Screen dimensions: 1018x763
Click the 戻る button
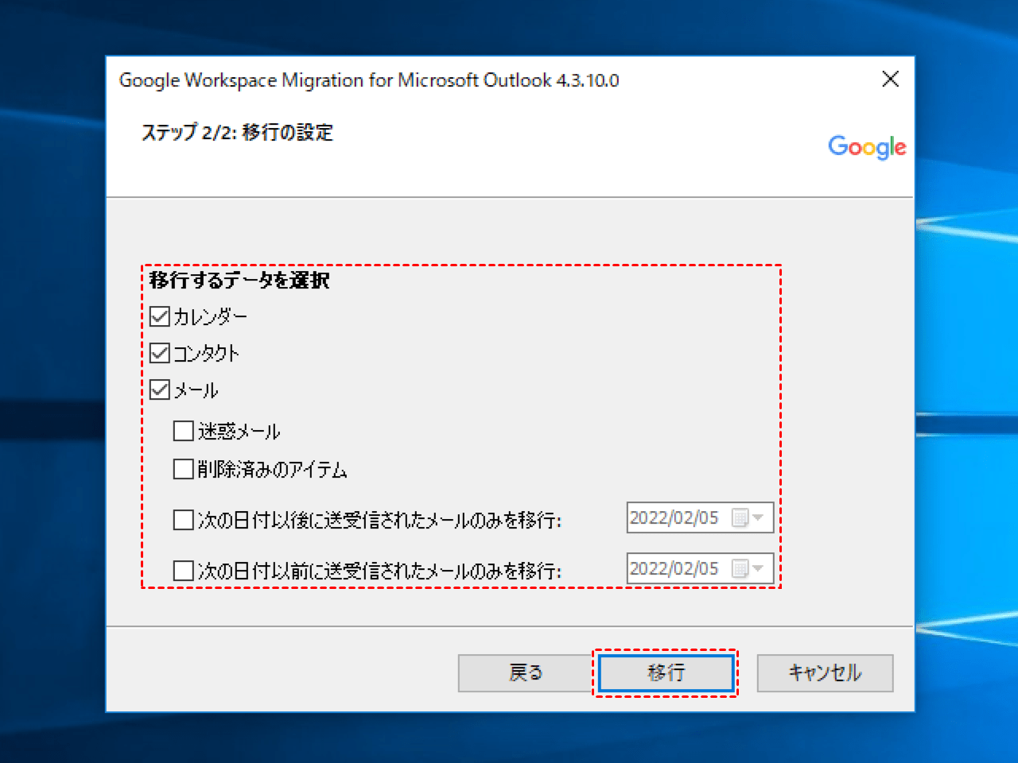pos(526,673)
